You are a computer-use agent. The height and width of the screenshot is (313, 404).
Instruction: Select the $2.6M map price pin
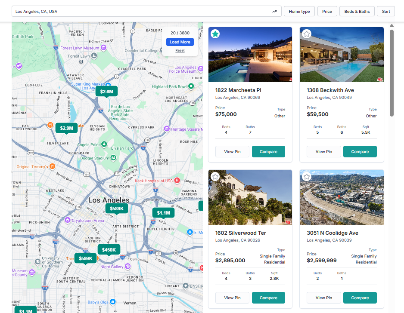coord(106,92)
